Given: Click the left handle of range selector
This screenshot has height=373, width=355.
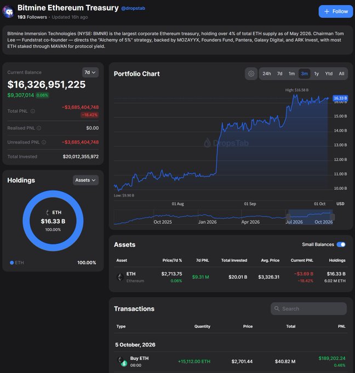Looking at the screenshot, I should (x=288, y=217).
